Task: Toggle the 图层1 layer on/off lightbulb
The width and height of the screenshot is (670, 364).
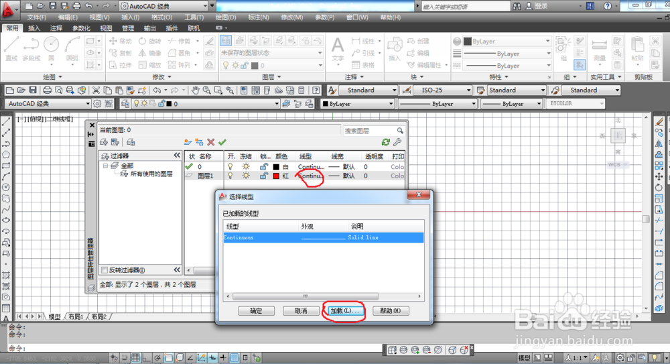Action: click(230, 176)
